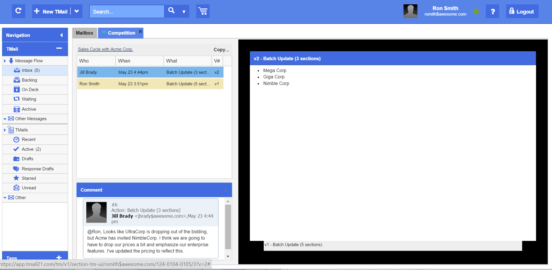Collapse the TMail panel section

click(x=59, y=49)
